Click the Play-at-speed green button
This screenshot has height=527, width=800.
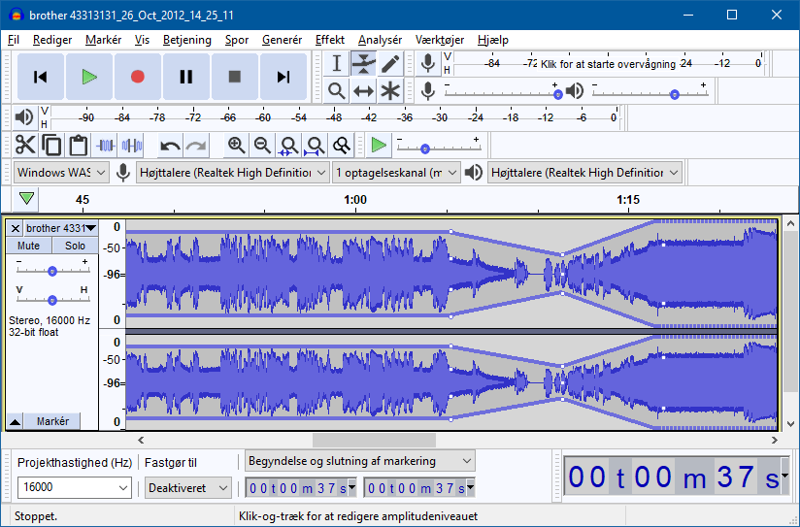tap(379, 145)
